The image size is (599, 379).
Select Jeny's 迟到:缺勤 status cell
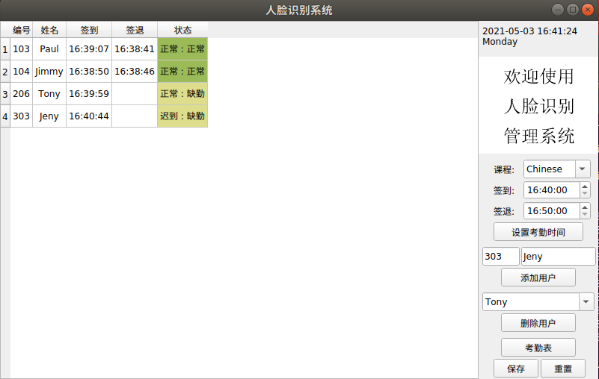point(182,116)
